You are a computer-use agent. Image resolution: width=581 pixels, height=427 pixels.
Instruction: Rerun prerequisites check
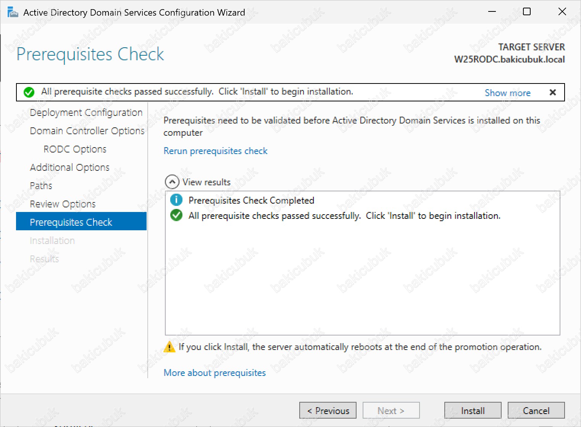coord(215,151)
